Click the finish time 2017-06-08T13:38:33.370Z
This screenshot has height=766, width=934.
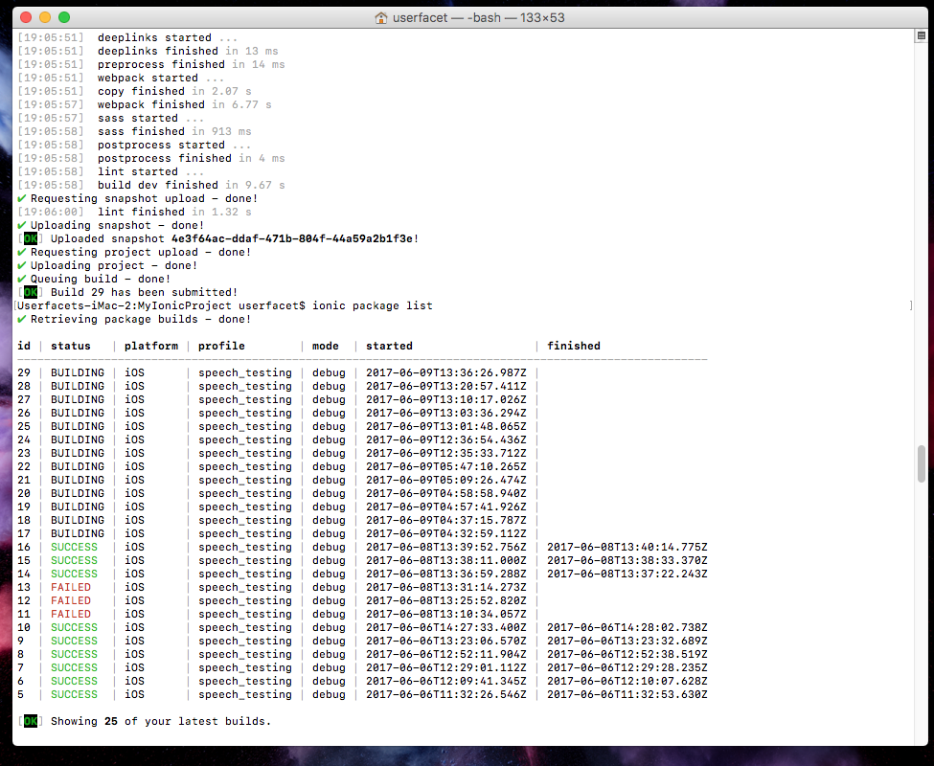click(627, 561)
